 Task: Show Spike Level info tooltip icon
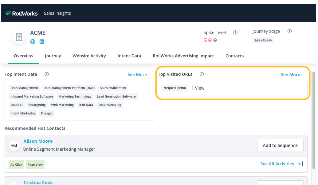click(x=235, y=33)
